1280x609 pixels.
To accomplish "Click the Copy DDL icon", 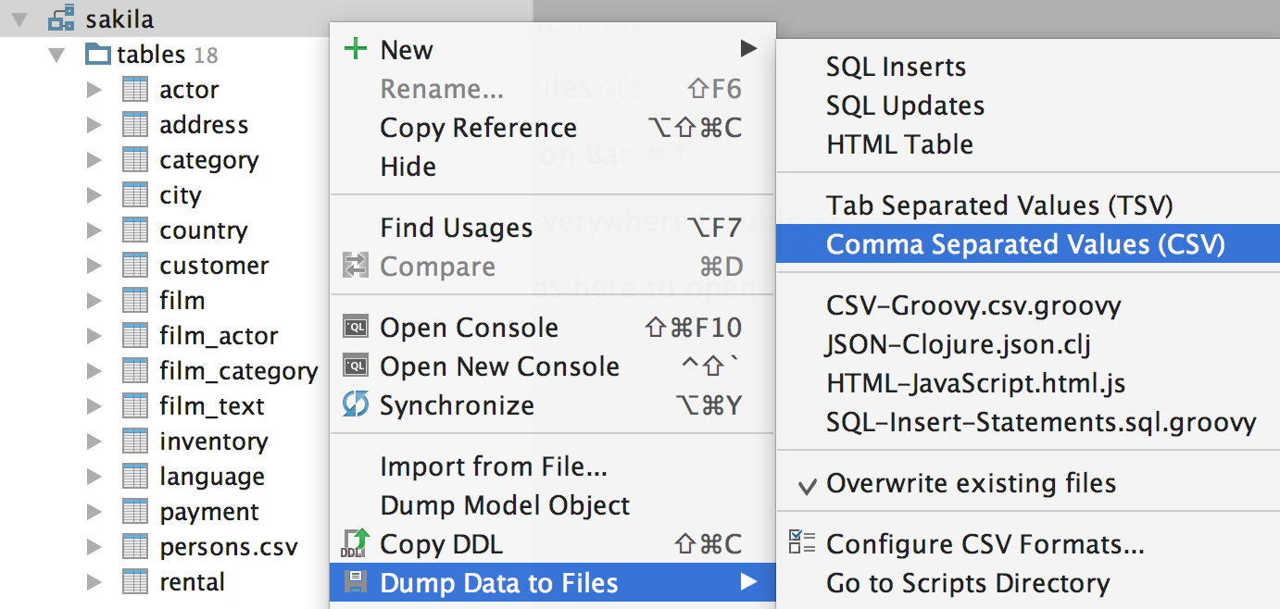I will point(356,544).
